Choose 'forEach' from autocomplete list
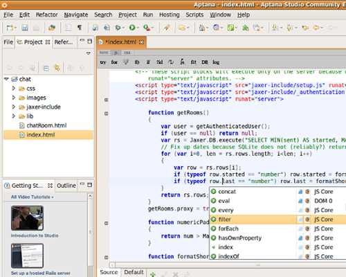 (x=228, y=229)
